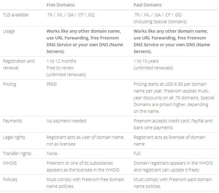Viewport: 219px width, 193px height.
Task: Click the No payment needed cell
Action: click(x=66, y=121)
